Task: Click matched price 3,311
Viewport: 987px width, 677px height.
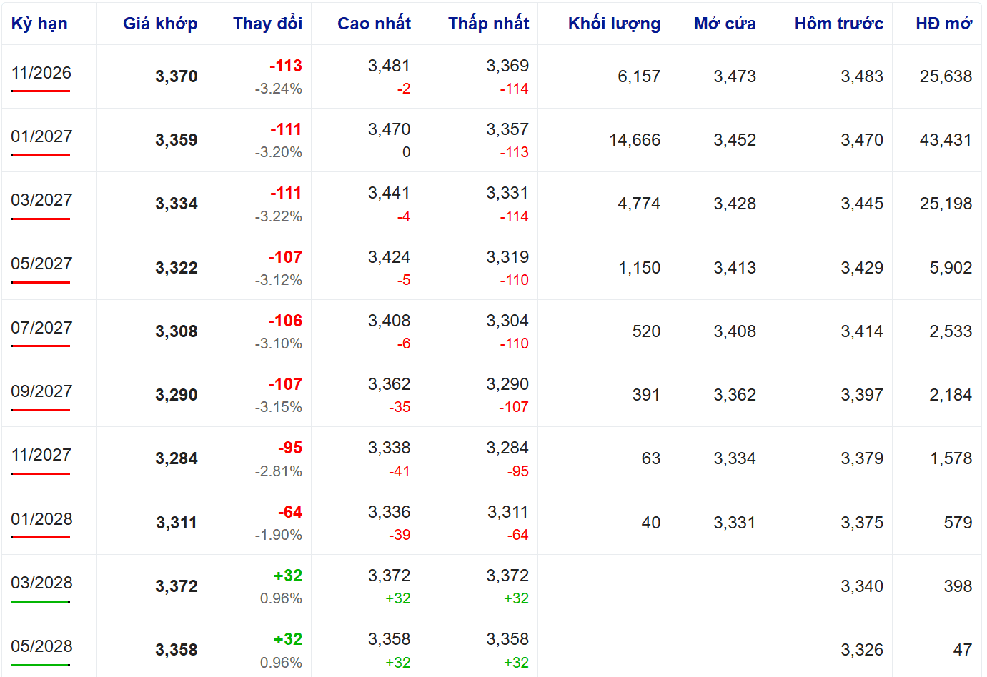Action: pyautogui.click(x=177, y=523)
